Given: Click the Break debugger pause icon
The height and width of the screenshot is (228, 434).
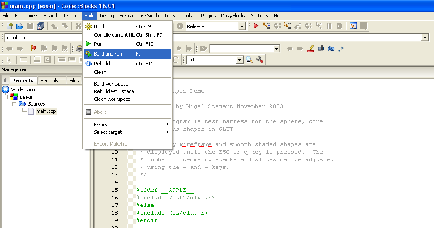Looking at the screenshot, I should click(329, 26).
